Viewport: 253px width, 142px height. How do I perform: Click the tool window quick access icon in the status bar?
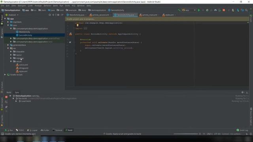[x=2, y=134]
